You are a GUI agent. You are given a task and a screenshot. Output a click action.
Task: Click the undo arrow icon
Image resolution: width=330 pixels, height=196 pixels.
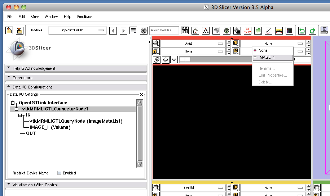[x=302, y=31]
